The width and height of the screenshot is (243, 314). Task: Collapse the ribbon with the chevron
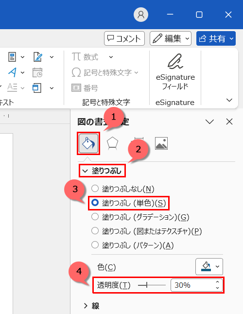tap(229, 100)
